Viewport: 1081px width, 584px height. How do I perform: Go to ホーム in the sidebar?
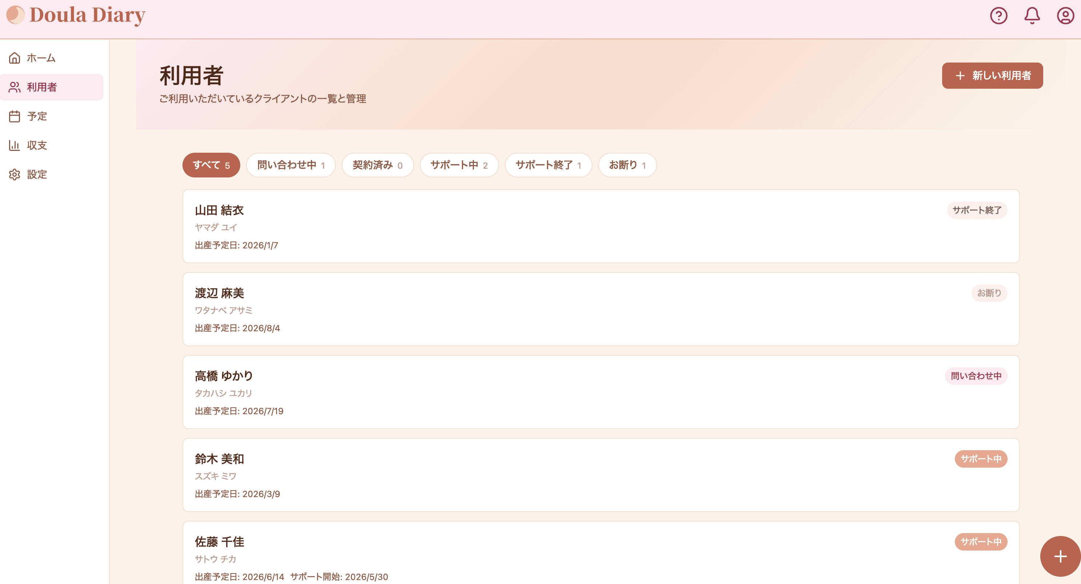click(52, 58)
